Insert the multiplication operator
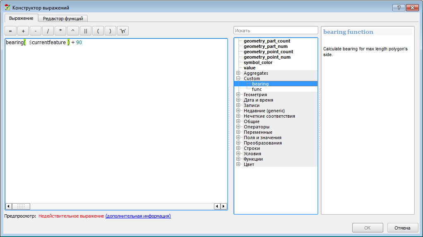The image size is (423, 237). pyautogui.click(x=60, y=31)
